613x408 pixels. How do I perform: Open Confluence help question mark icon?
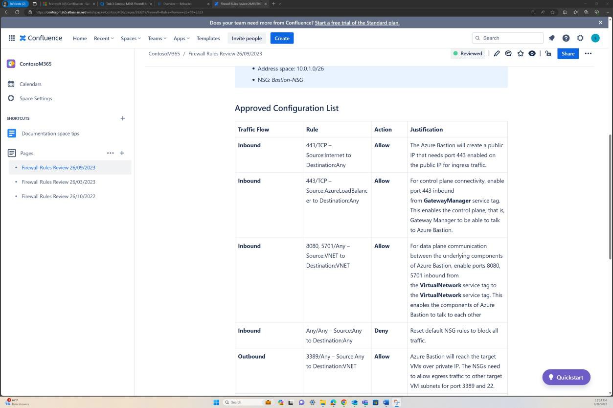pos(566,38)
